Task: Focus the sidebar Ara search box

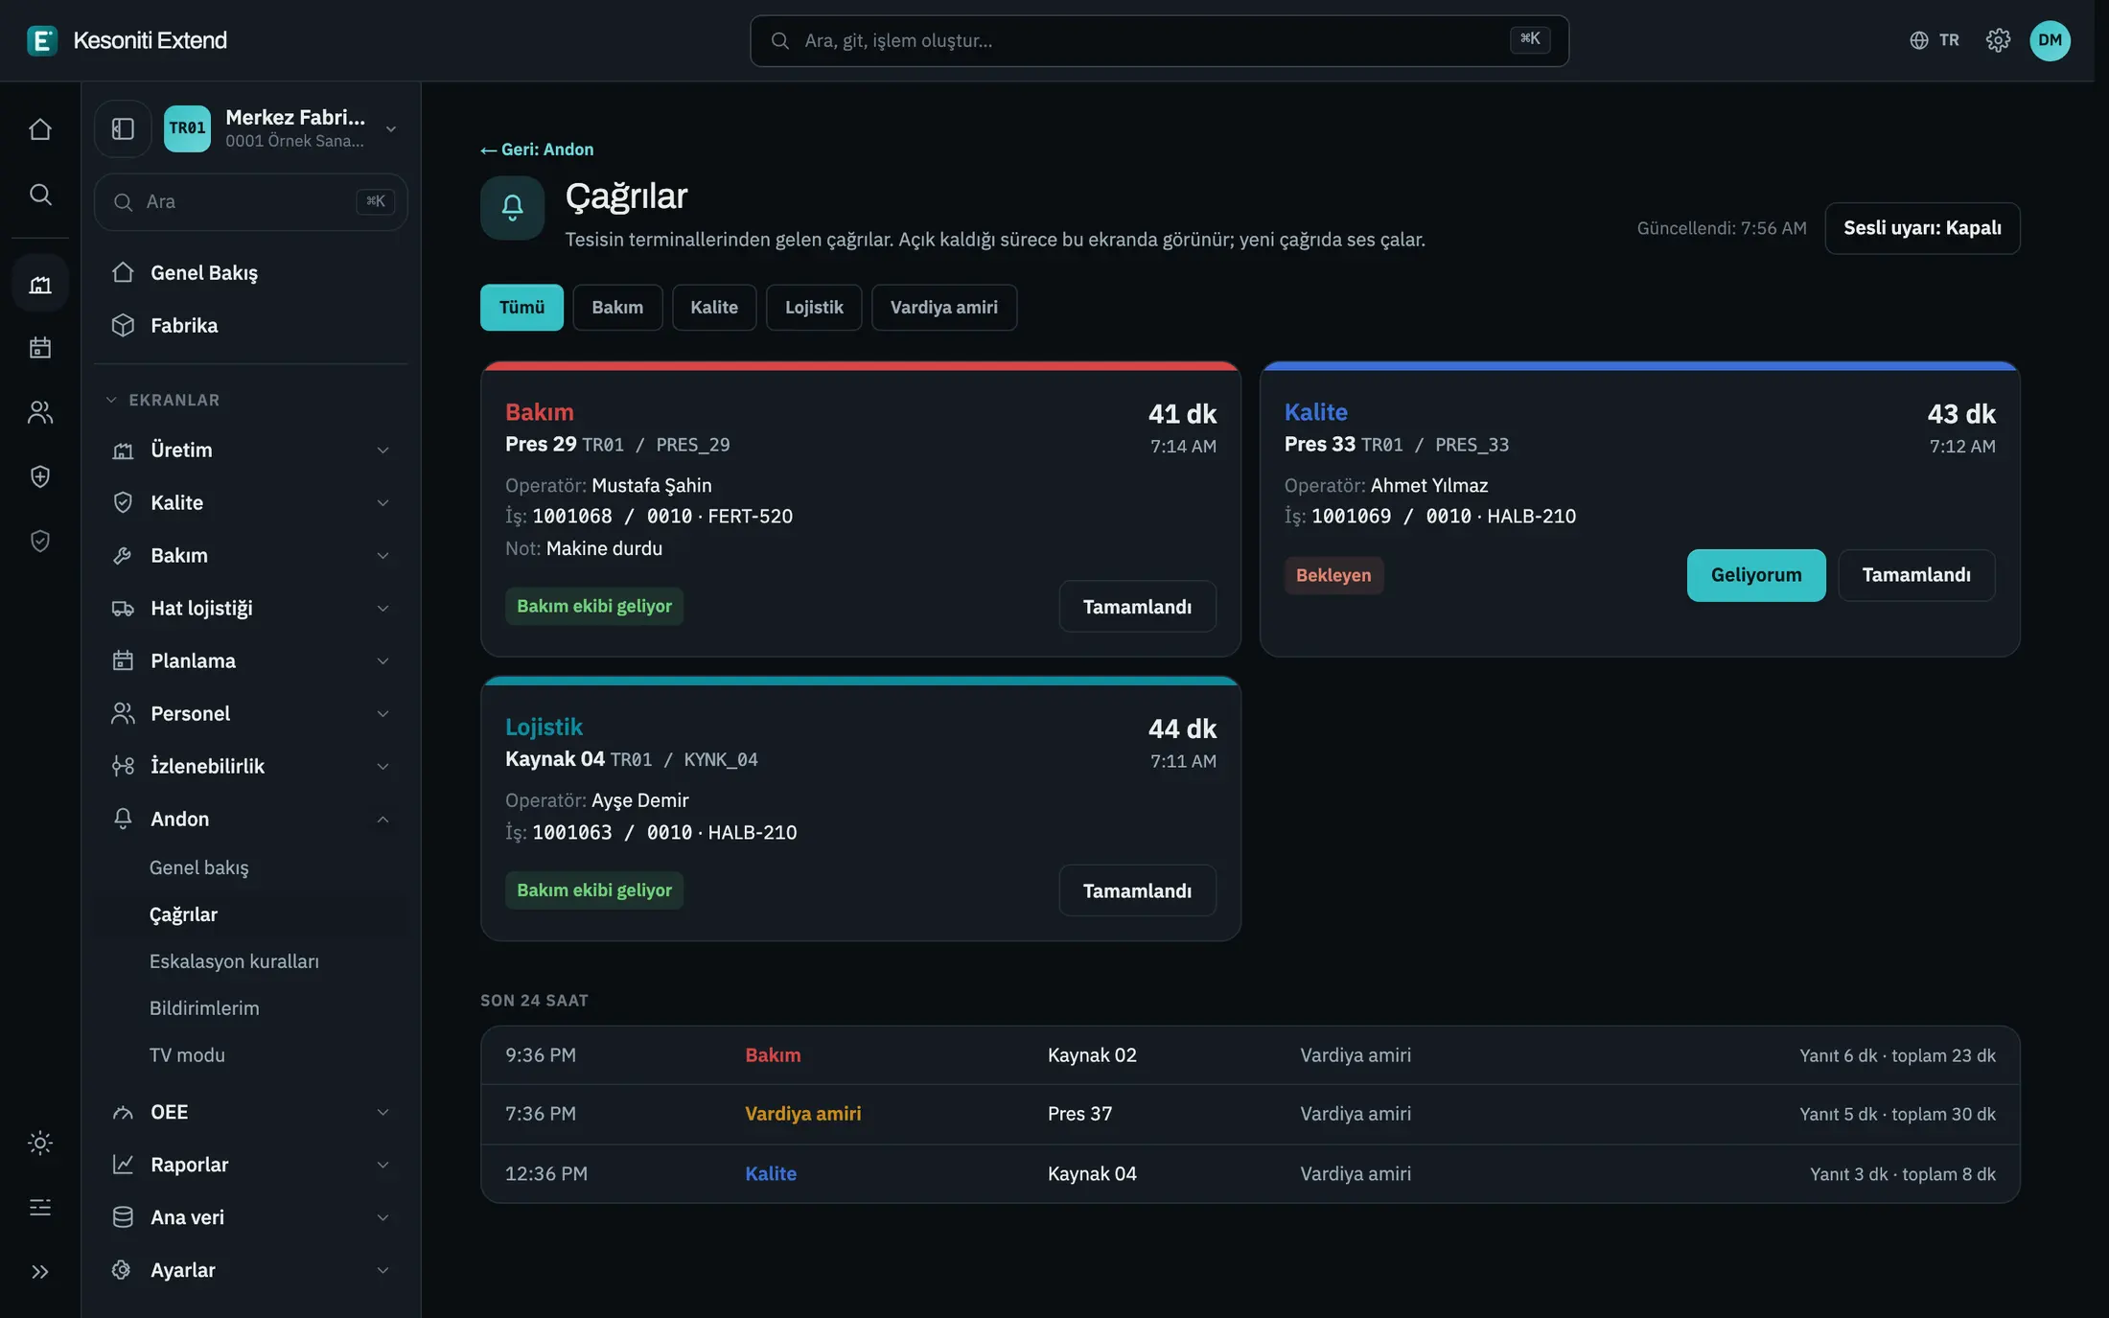Action: 251,201
